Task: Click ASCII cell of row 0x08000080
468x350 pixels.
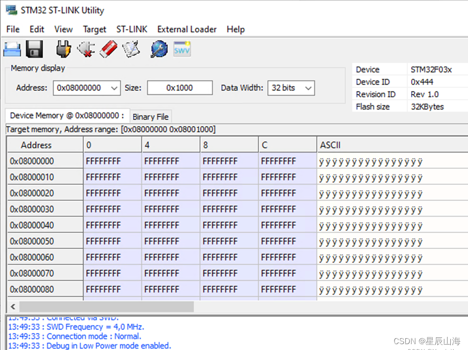Action: tap(392, 289)
